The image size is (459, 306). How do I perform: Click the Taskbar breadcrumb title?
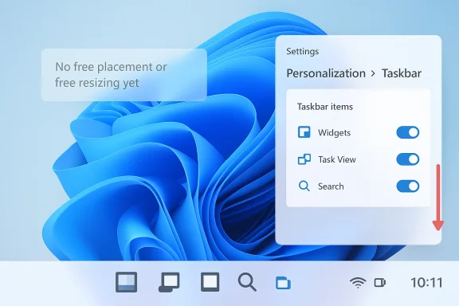click(x=402, y=73)
